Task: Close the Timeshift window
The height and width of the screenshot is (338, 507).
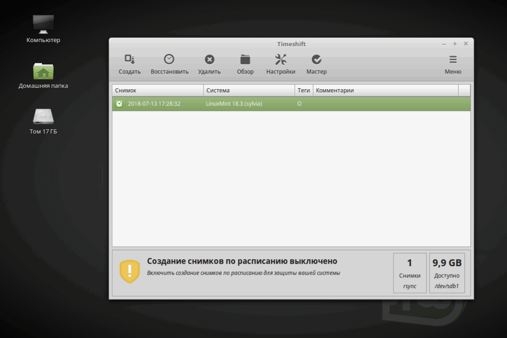Action: click(x=466, y=44)
